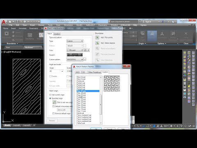The image size is (197, 148).
Task: Click Click to set new origin icon
Action: (55, 102)
